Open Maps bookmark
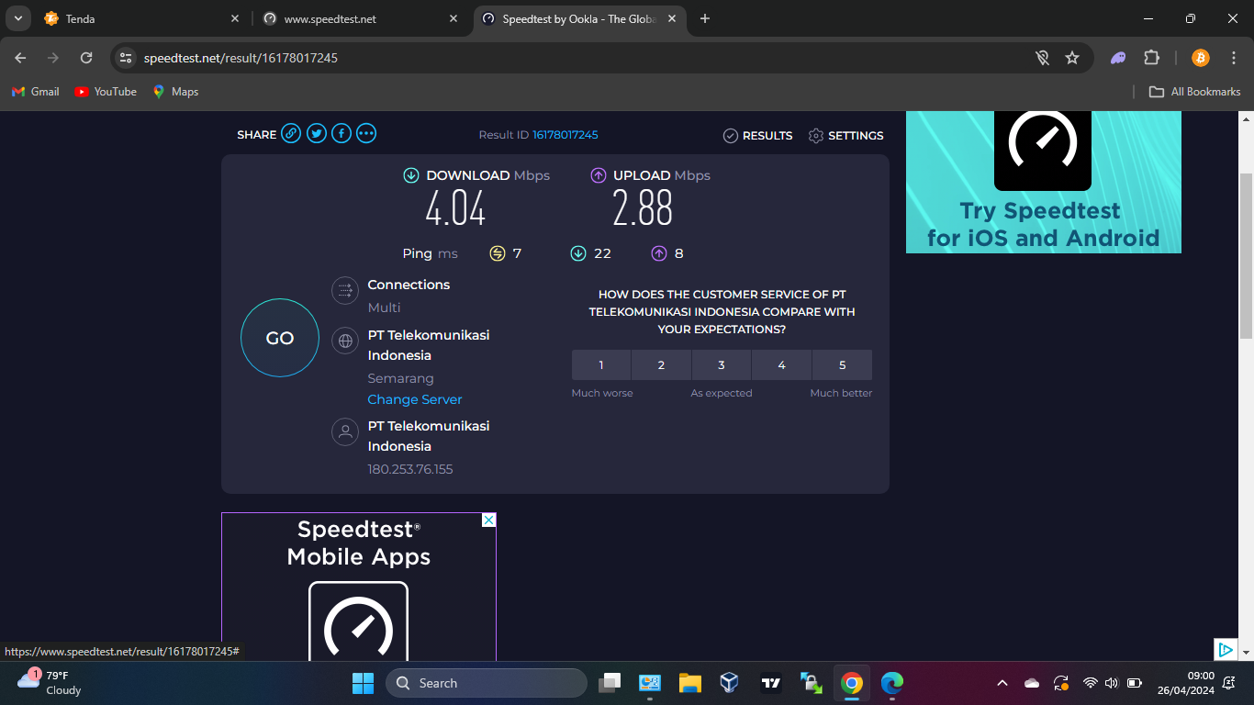This screenshot has height=705, width=1254. (x=175, y=92)
